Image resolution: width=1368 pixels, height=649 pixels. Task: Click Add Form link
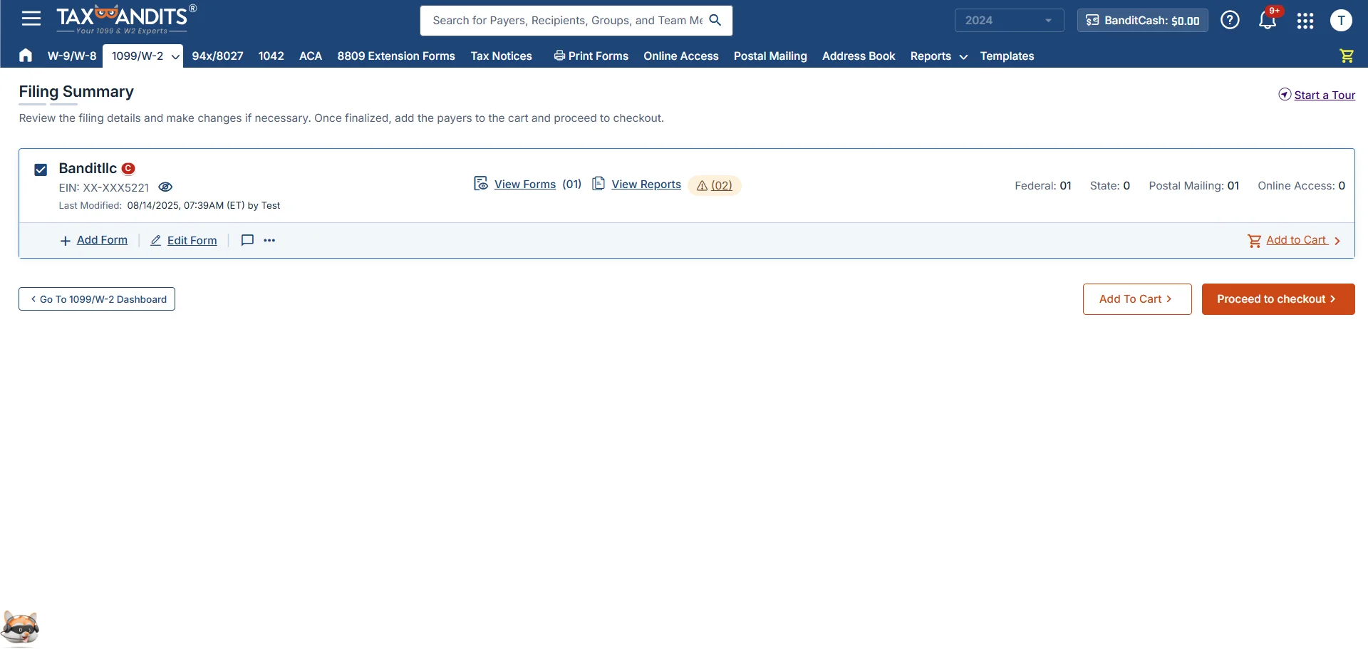tap(102, 240)
